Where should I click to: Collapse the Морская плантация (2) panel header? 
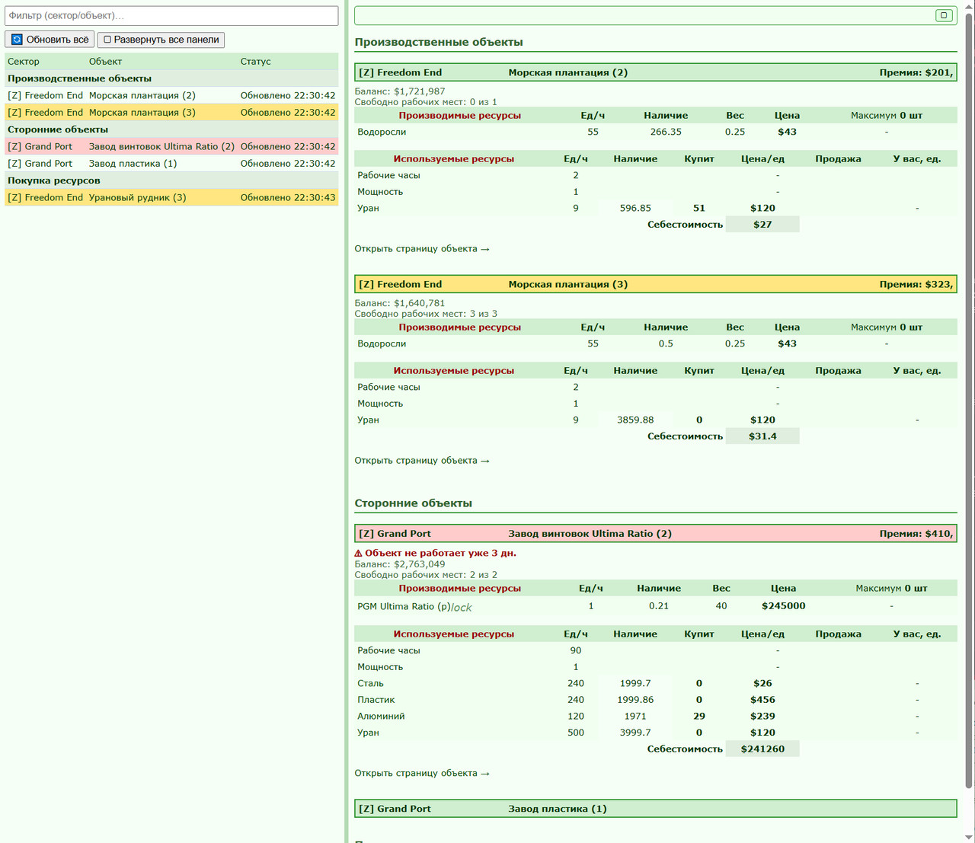tap(656, 72)
